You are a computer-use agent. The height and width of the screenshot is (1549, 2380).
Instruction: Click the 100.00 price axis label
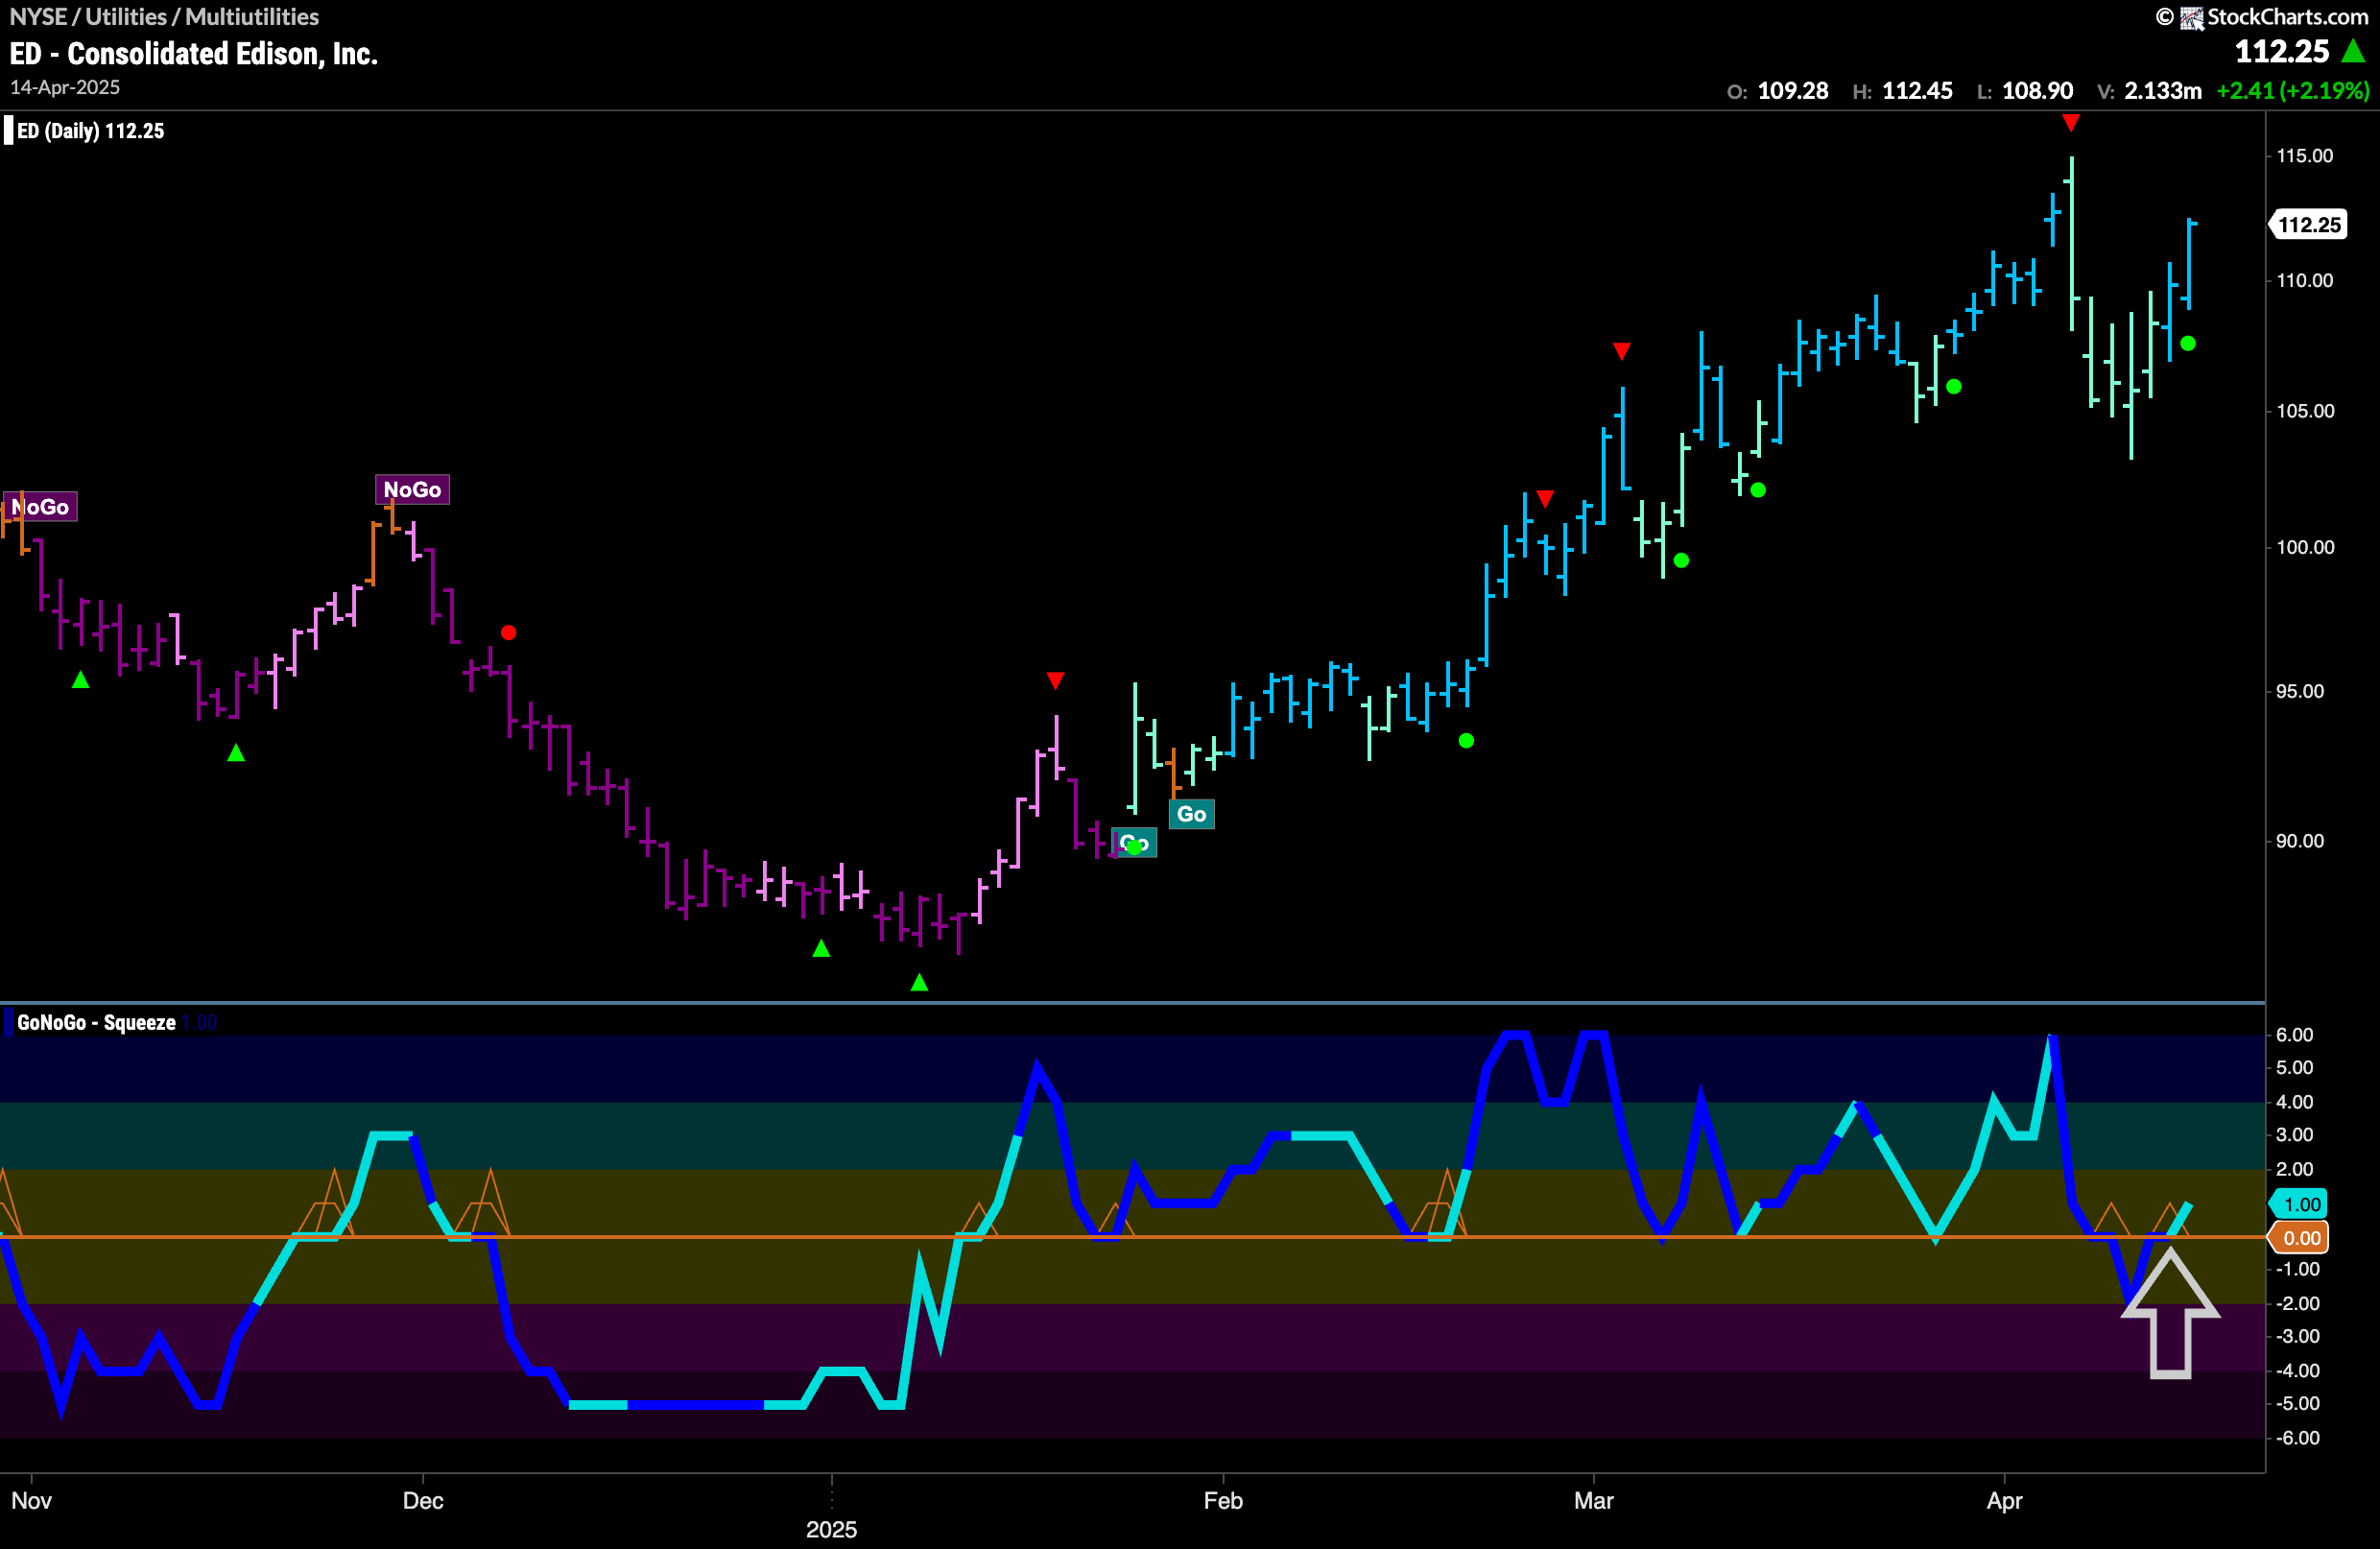point(2304,547)
